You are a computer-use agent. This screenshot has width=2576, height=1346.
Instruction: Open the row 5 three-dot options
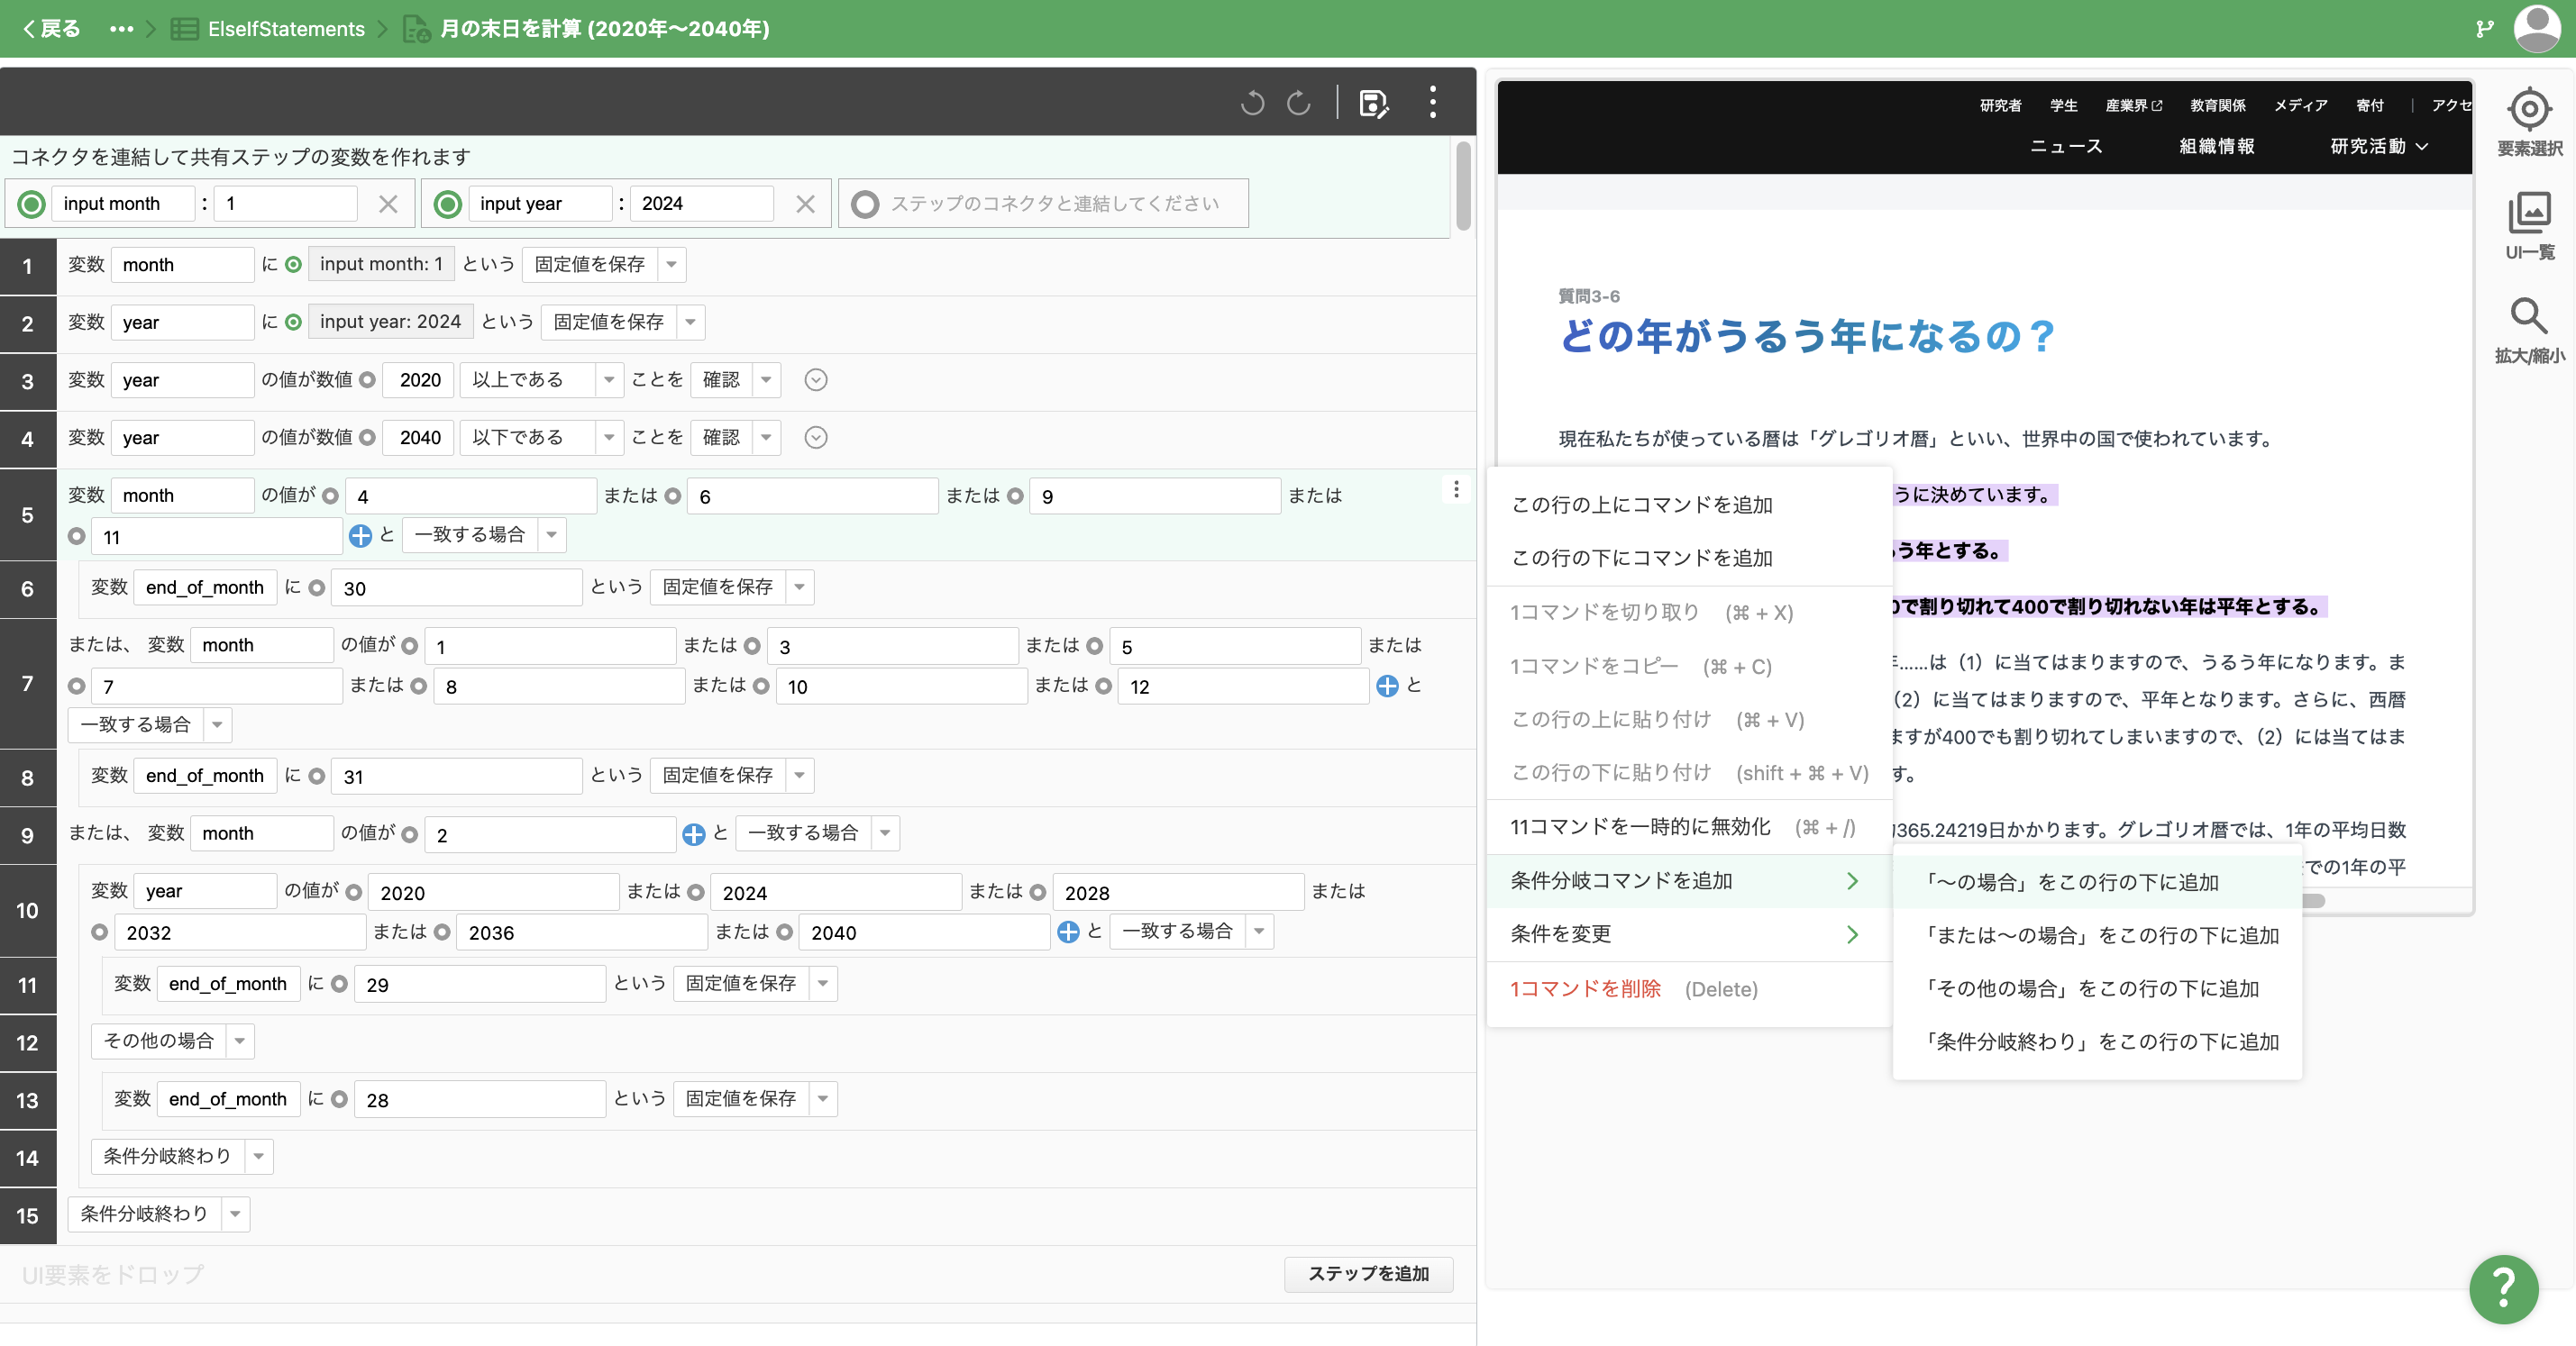coord(1456,488)
